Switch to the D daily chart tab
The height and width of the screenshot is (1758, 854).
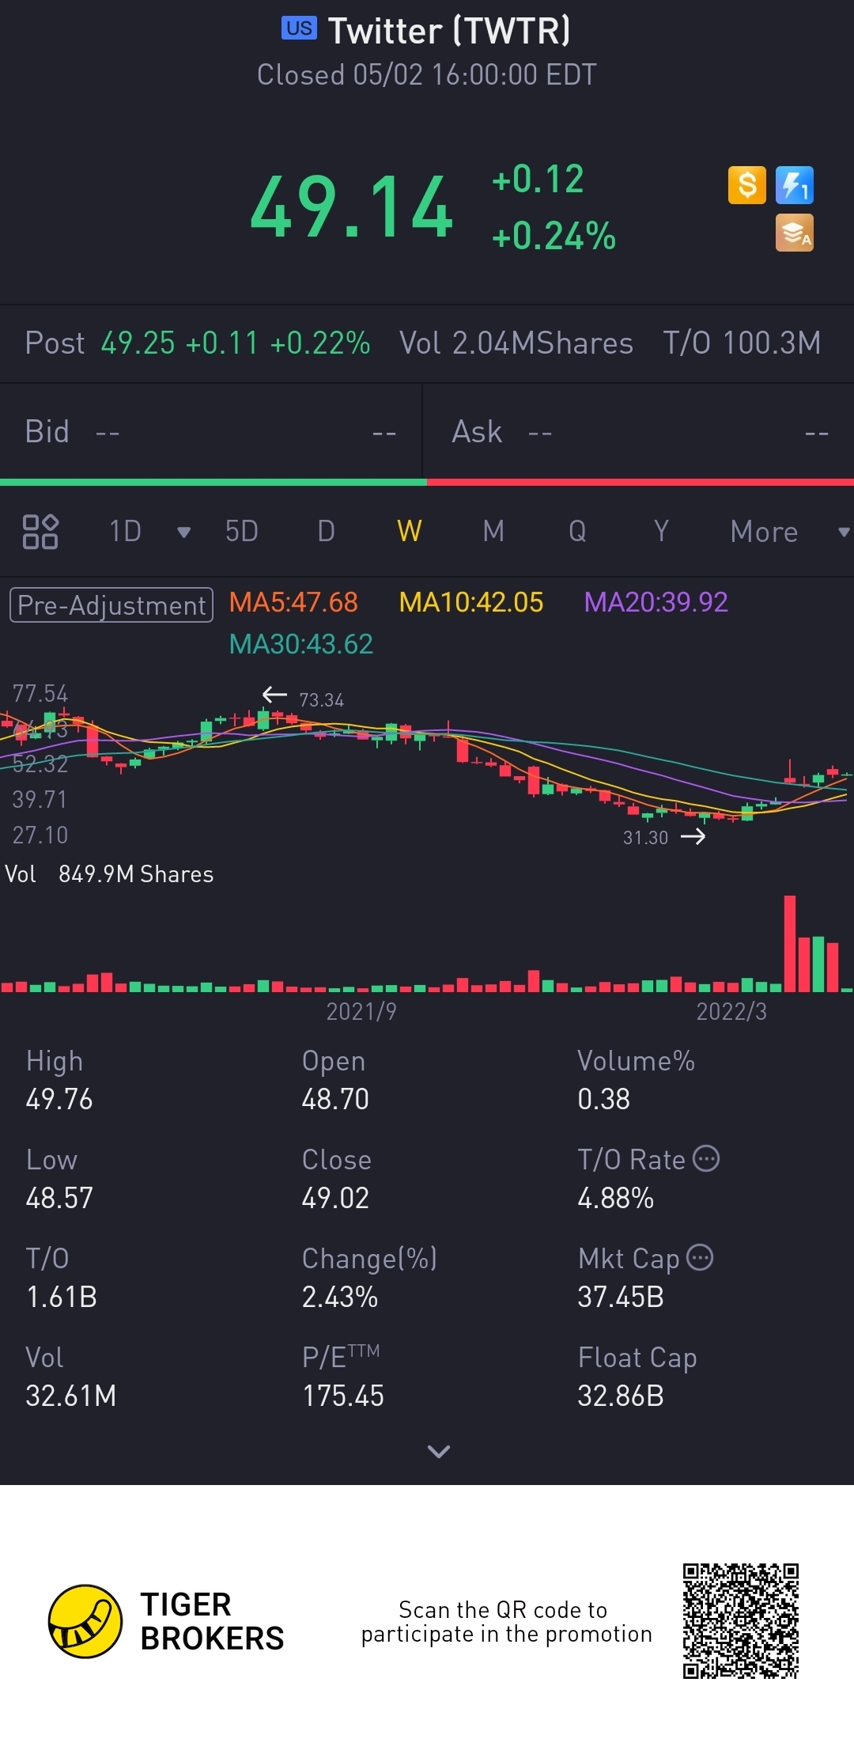click(326, 532)
